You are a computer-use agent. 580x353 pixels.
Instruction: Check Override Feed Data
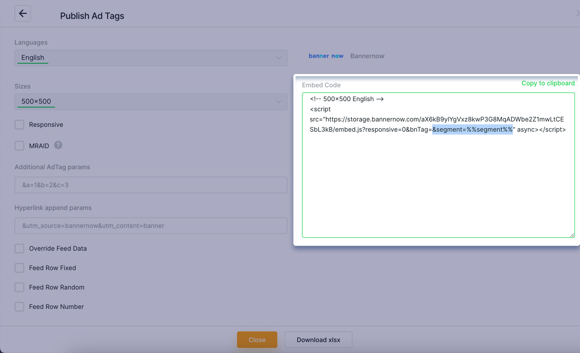pyautogui.click(x=20, y=248)
